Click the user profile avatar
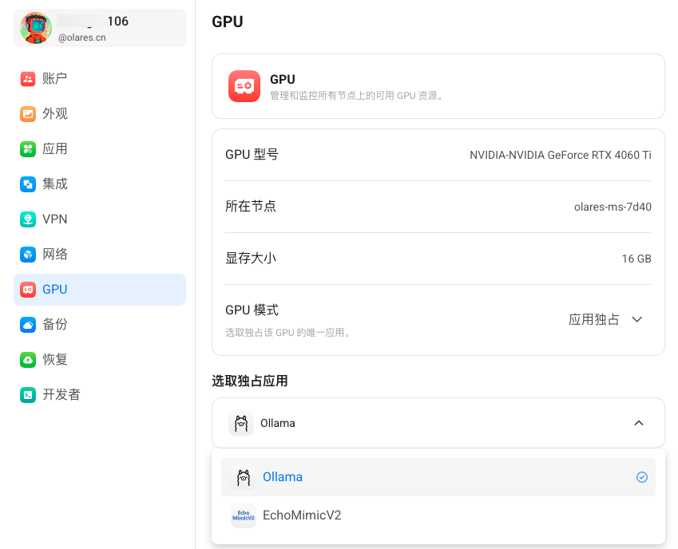Screen dimensions: 678x549 pyautogui.click(x=36, y=28)
